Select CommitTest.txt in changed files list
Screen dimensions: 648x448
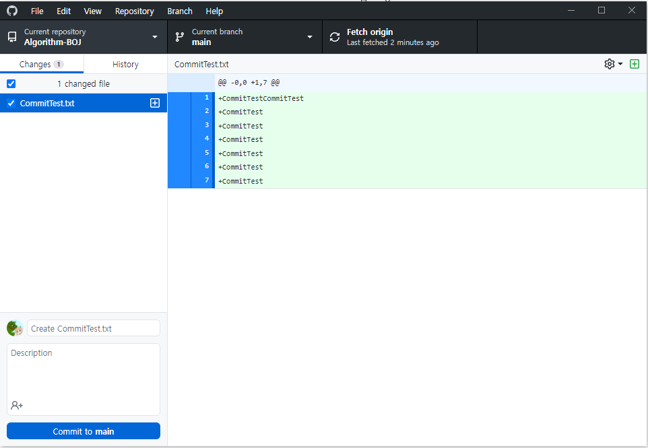tap(84, 103)
